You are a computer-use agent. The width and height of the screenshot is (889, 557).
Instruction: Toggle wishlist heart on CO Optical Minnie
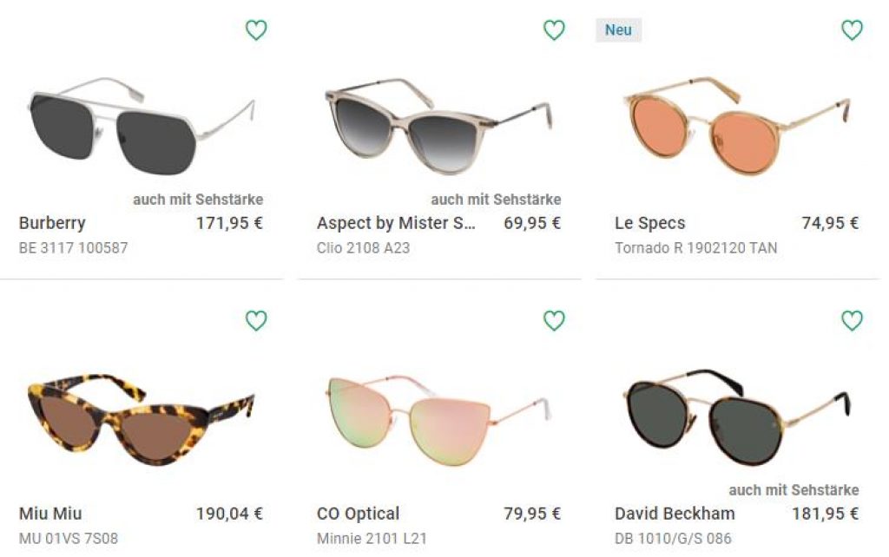[554, 321]
